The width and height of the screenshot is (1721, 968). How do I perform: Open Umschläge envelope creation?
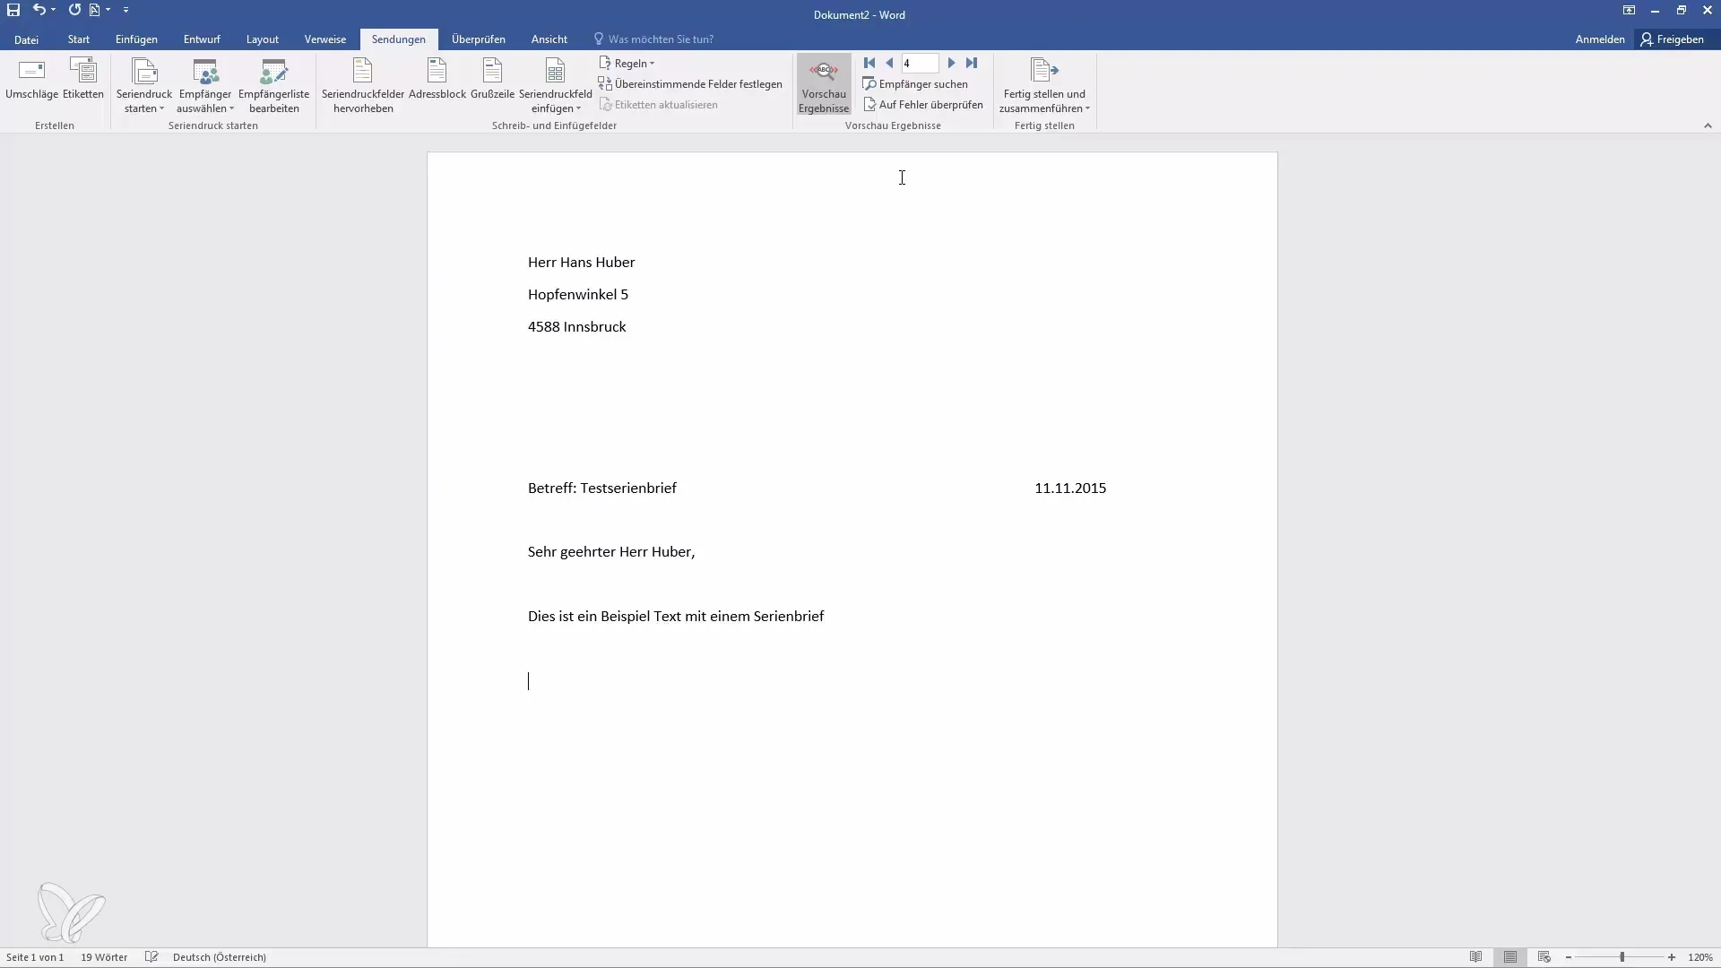click(x=31, y=80)
